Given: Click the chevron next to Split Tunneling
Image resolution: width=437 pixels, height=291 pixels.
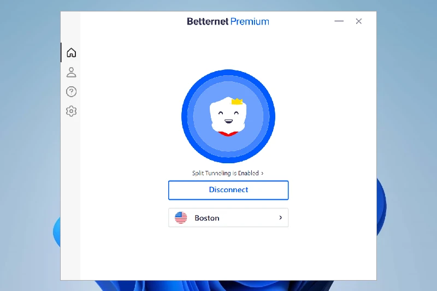Looking at the screenshot, I should [262, 173].
